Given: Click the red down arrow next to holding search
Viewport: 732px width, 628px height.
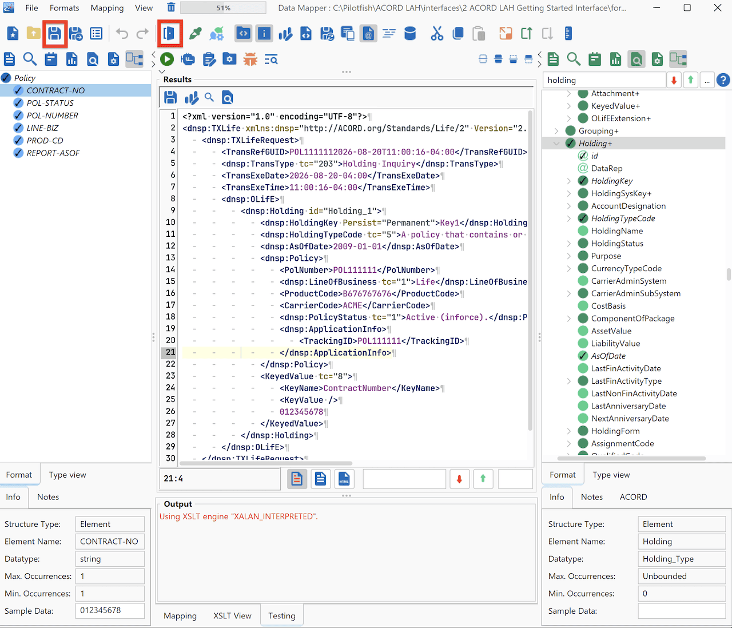Looking at the screenshot, I should coord(674,80).
